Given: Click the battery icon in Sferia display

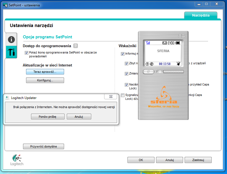Looking at the screenshot, I should [x=178, y=43].
